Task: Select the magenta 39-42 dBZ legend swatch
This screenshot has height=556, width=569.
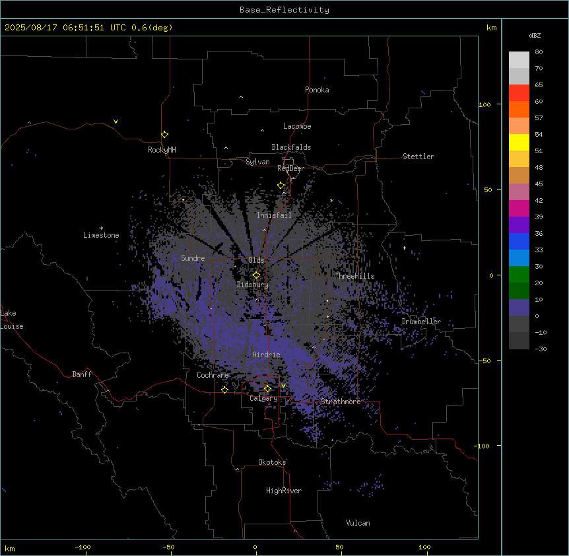Action: coord(519,208)
